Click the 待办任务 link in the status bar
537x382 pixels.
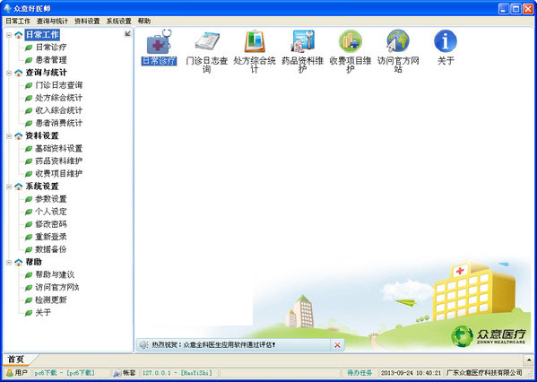(359, 373)
